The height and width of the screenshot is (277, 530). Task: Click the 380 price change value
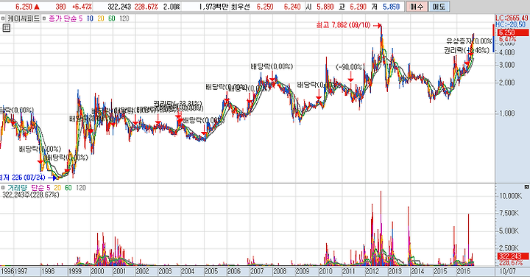click(x=60, y=7)
